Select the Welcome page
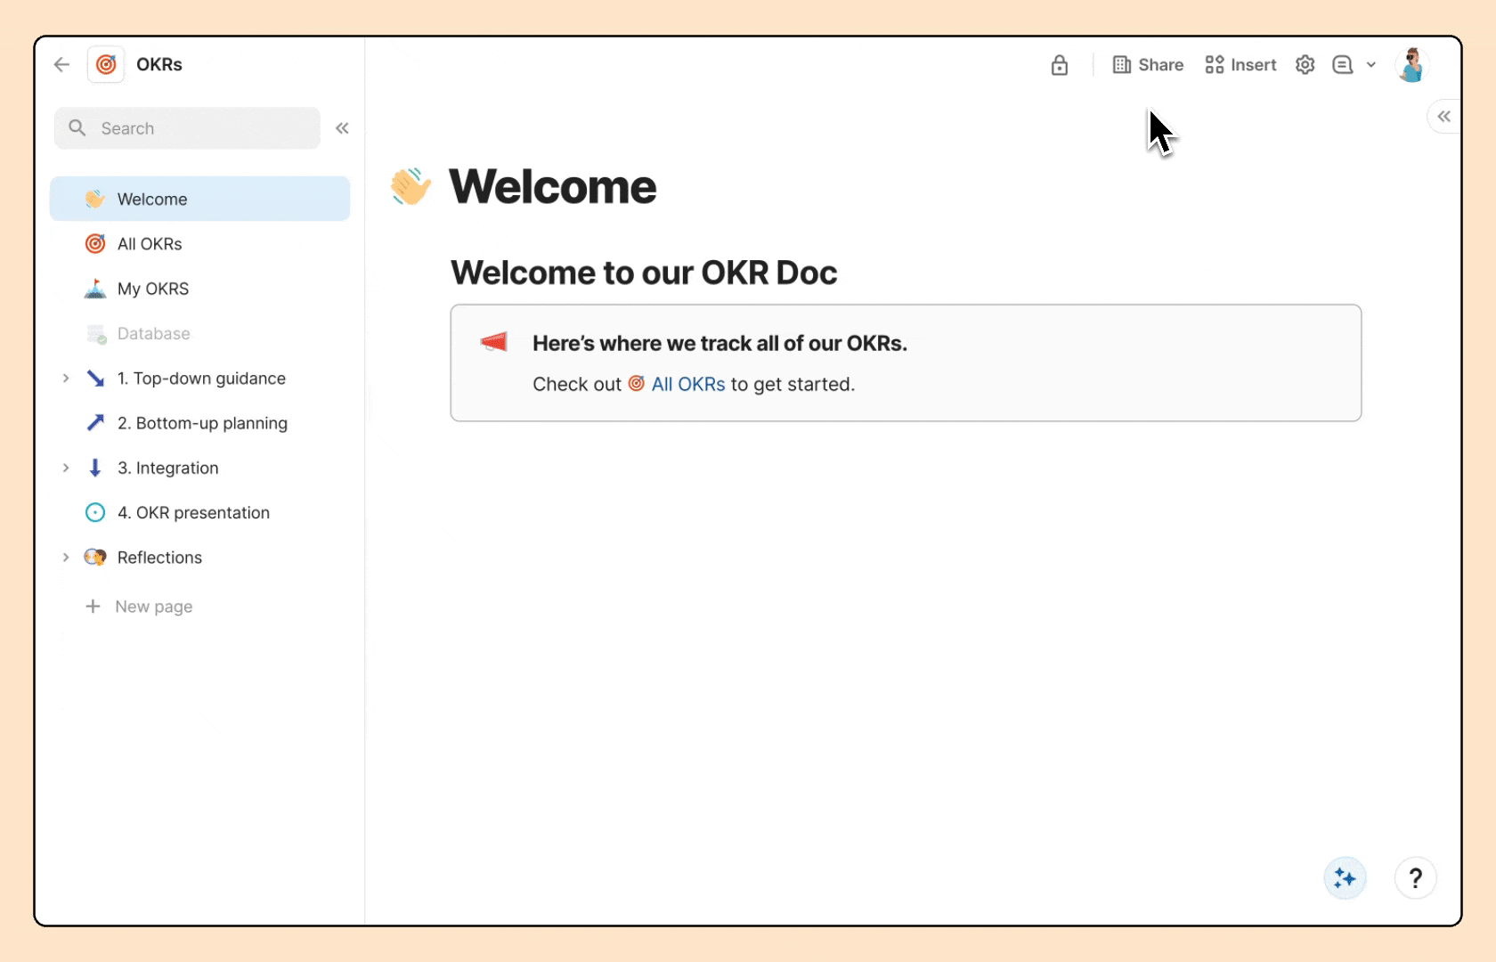The width and height of the screenshot is (1496, 962). pos(200,199)
